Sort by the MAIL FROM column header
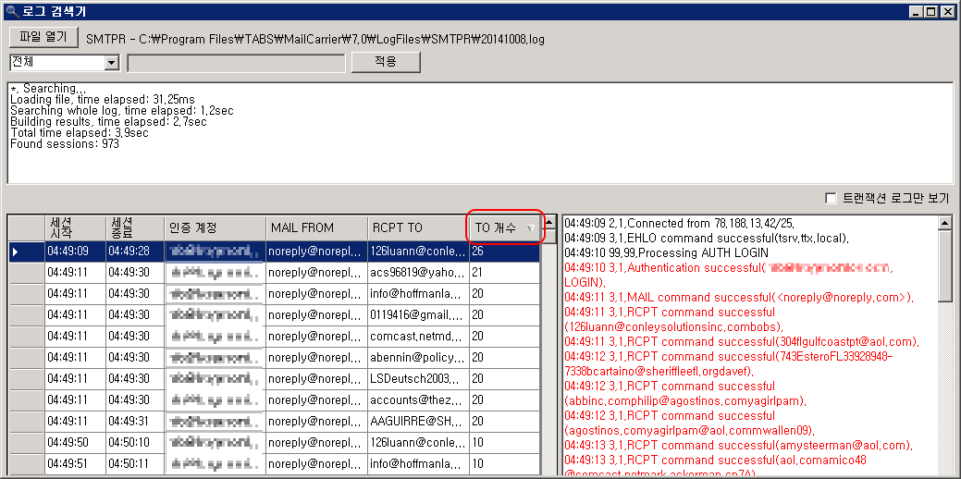The height and width of the screenshot is (479, 961). coord(317,227)
